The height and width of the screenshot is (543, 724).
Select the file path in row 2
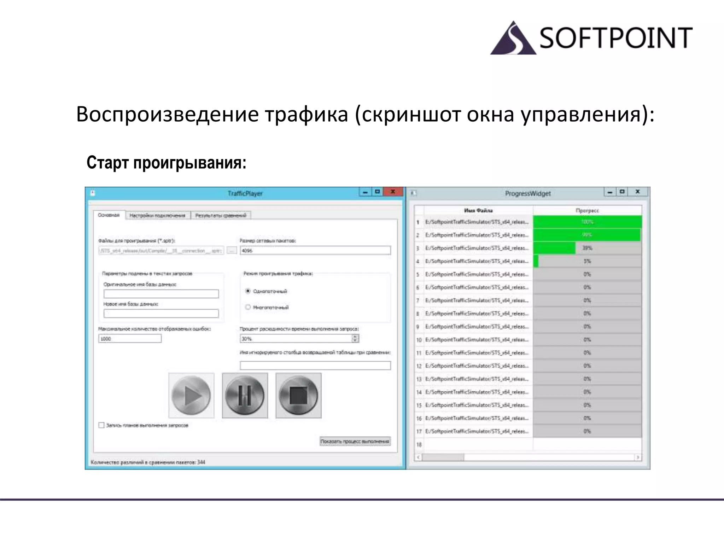478,235
